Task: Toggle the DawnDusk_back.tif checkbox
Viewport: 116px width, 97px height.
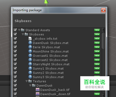Action: click(x=15, y=90)
